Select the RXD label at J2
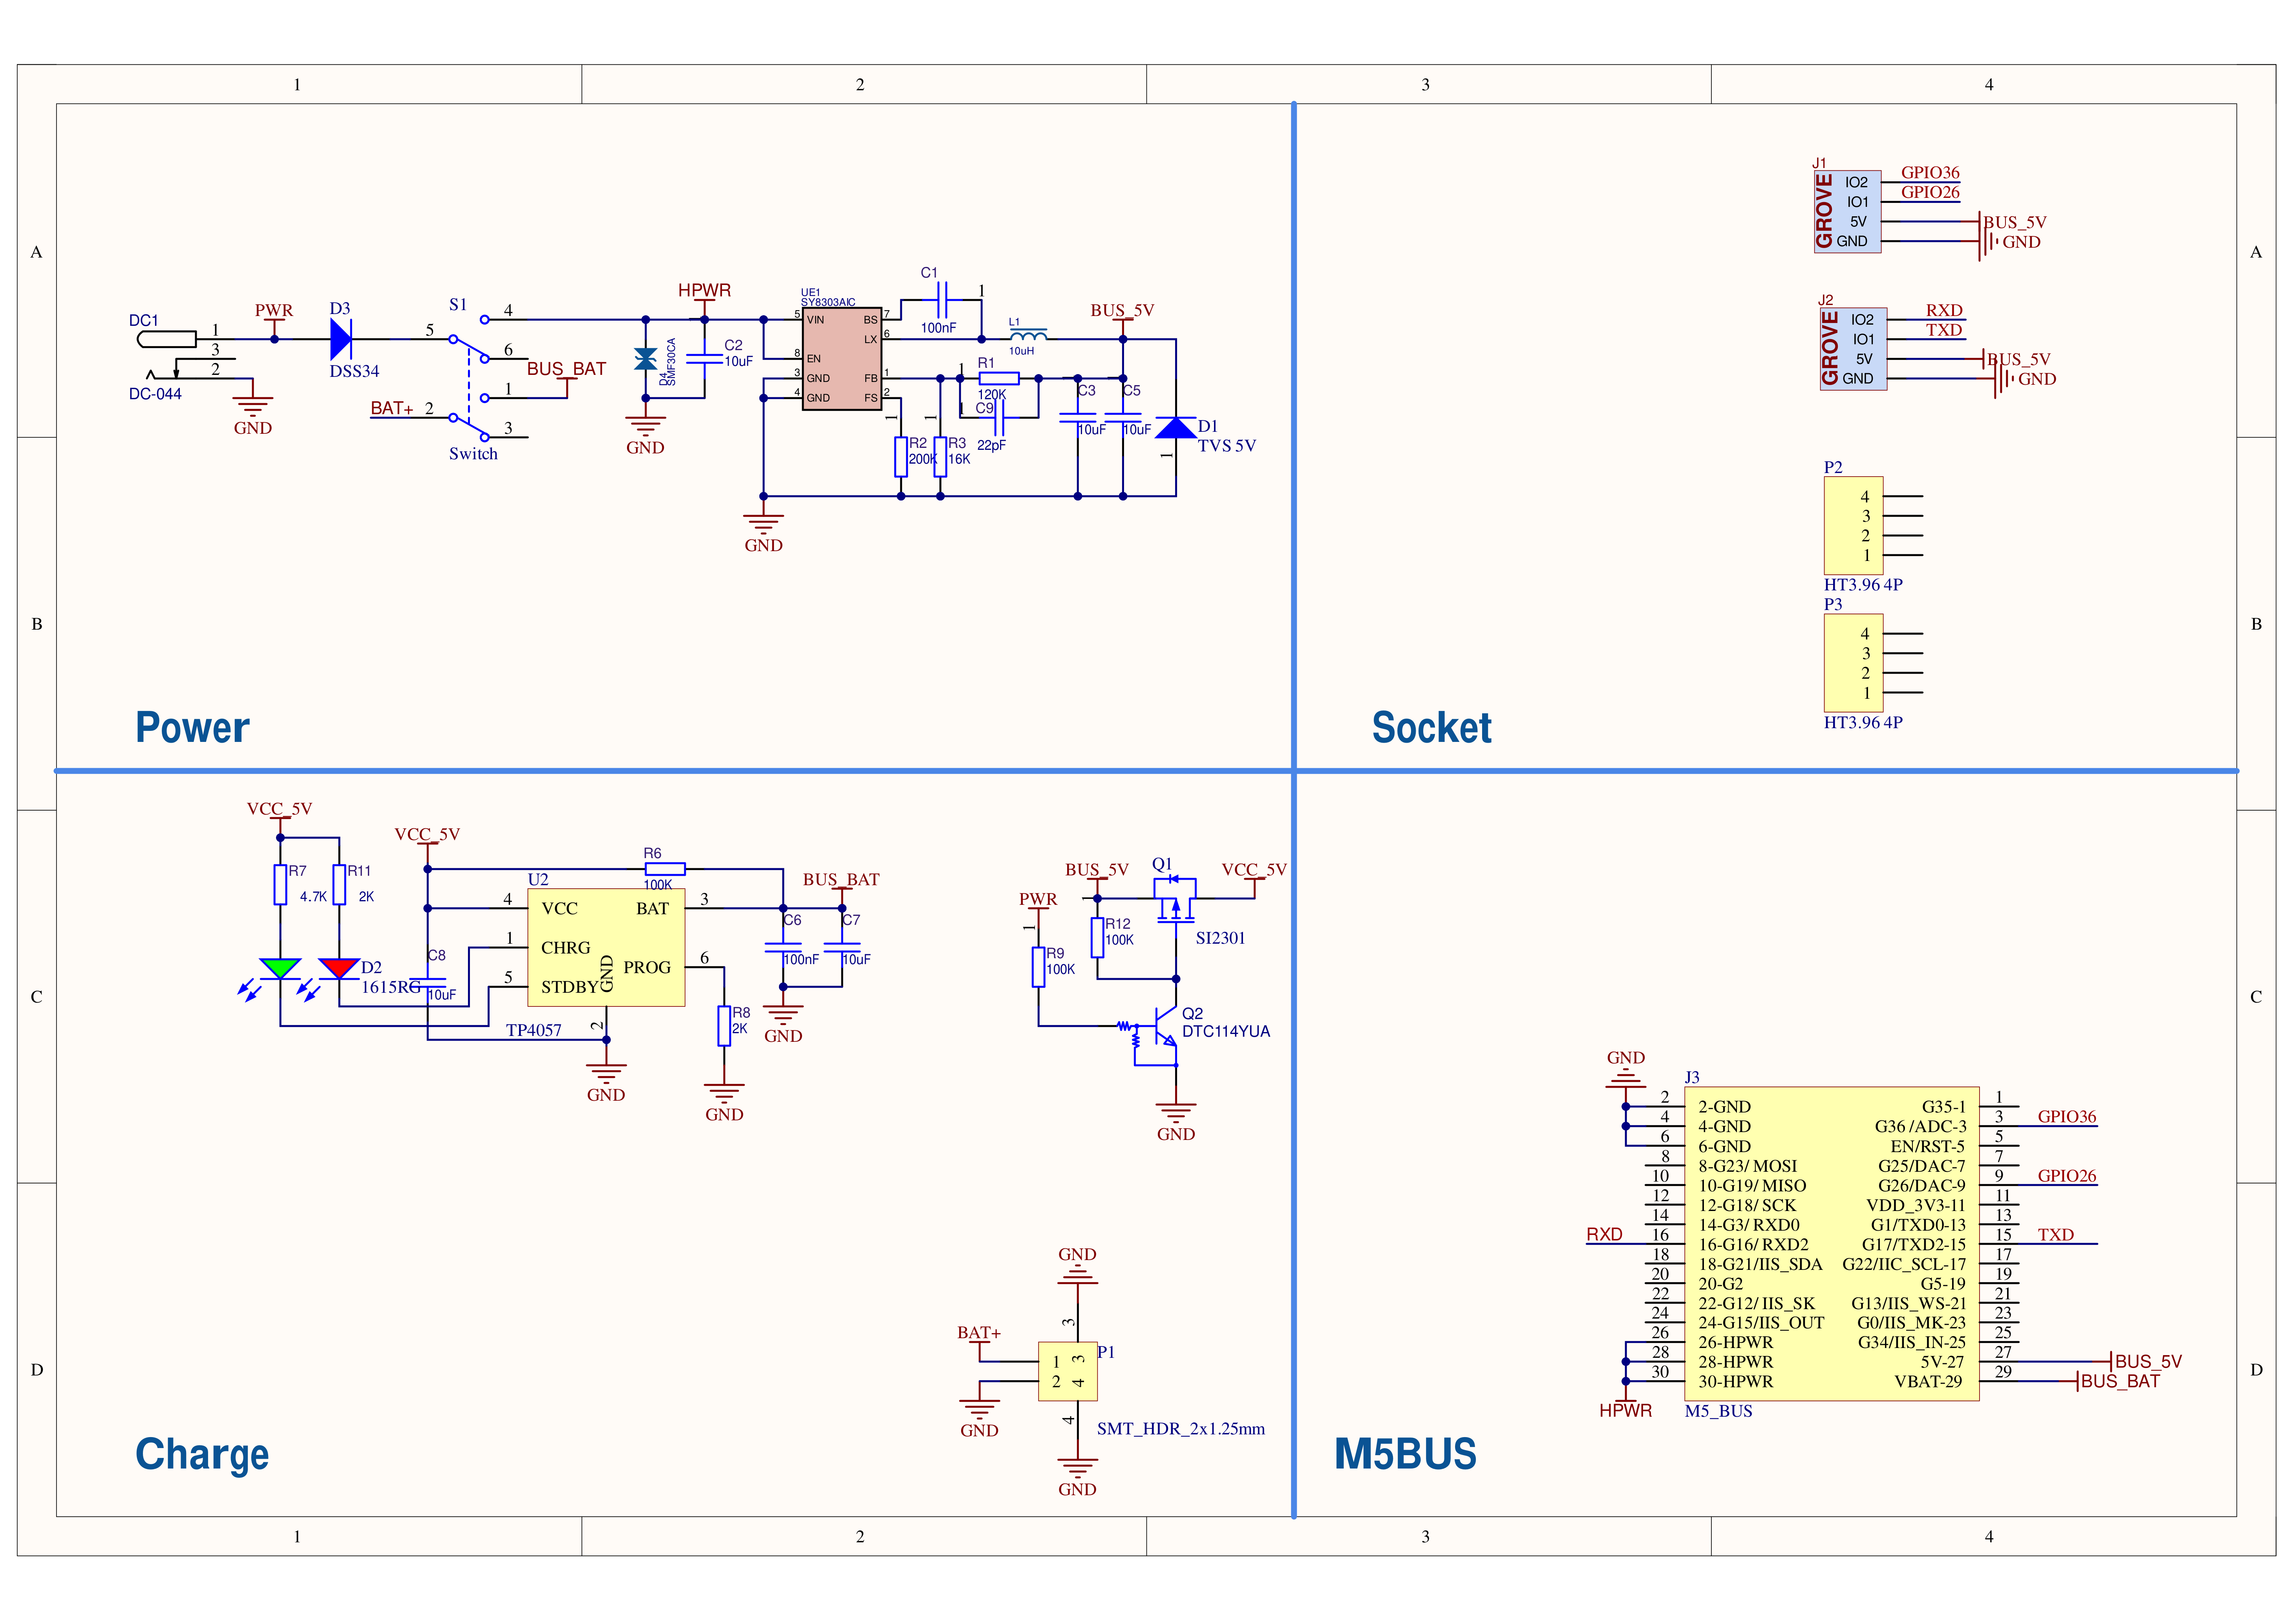Screen dimensions: 2296x1622 tap(1944, 310)
